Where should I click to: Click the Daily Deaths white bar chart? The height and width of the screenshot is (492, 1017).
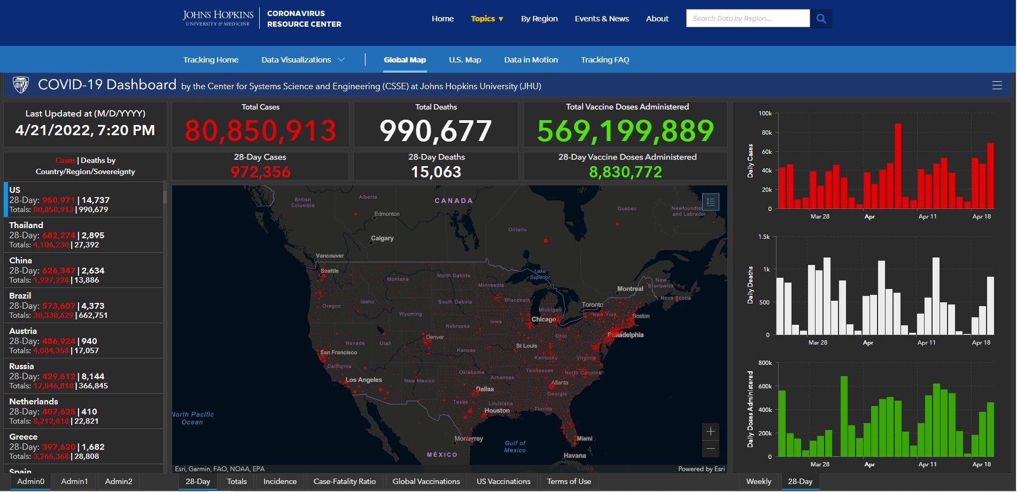click(886, 296)
